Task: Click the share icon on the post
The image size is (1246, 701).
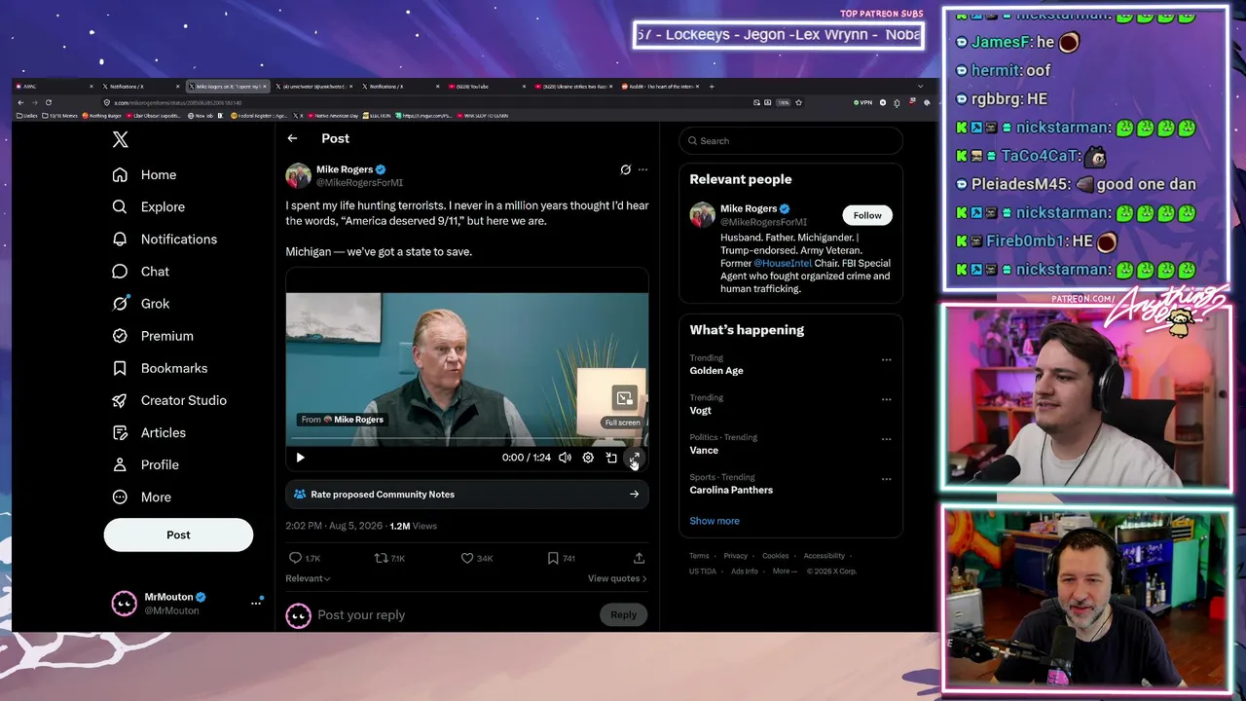Action: click(x=639, y=558)
